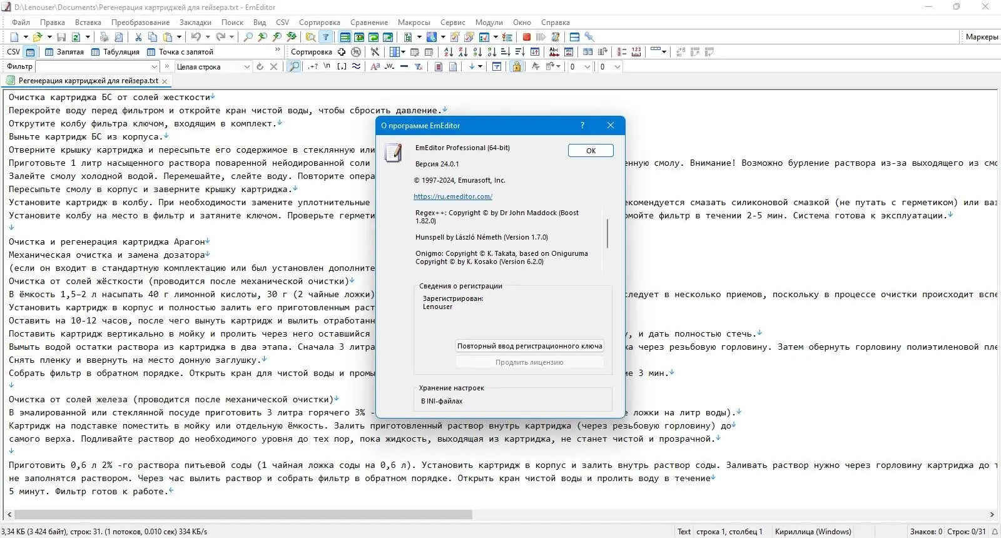Screen dimensions: 1001x538
Task: Open the Макросы menu
Action: click(414, 23)
